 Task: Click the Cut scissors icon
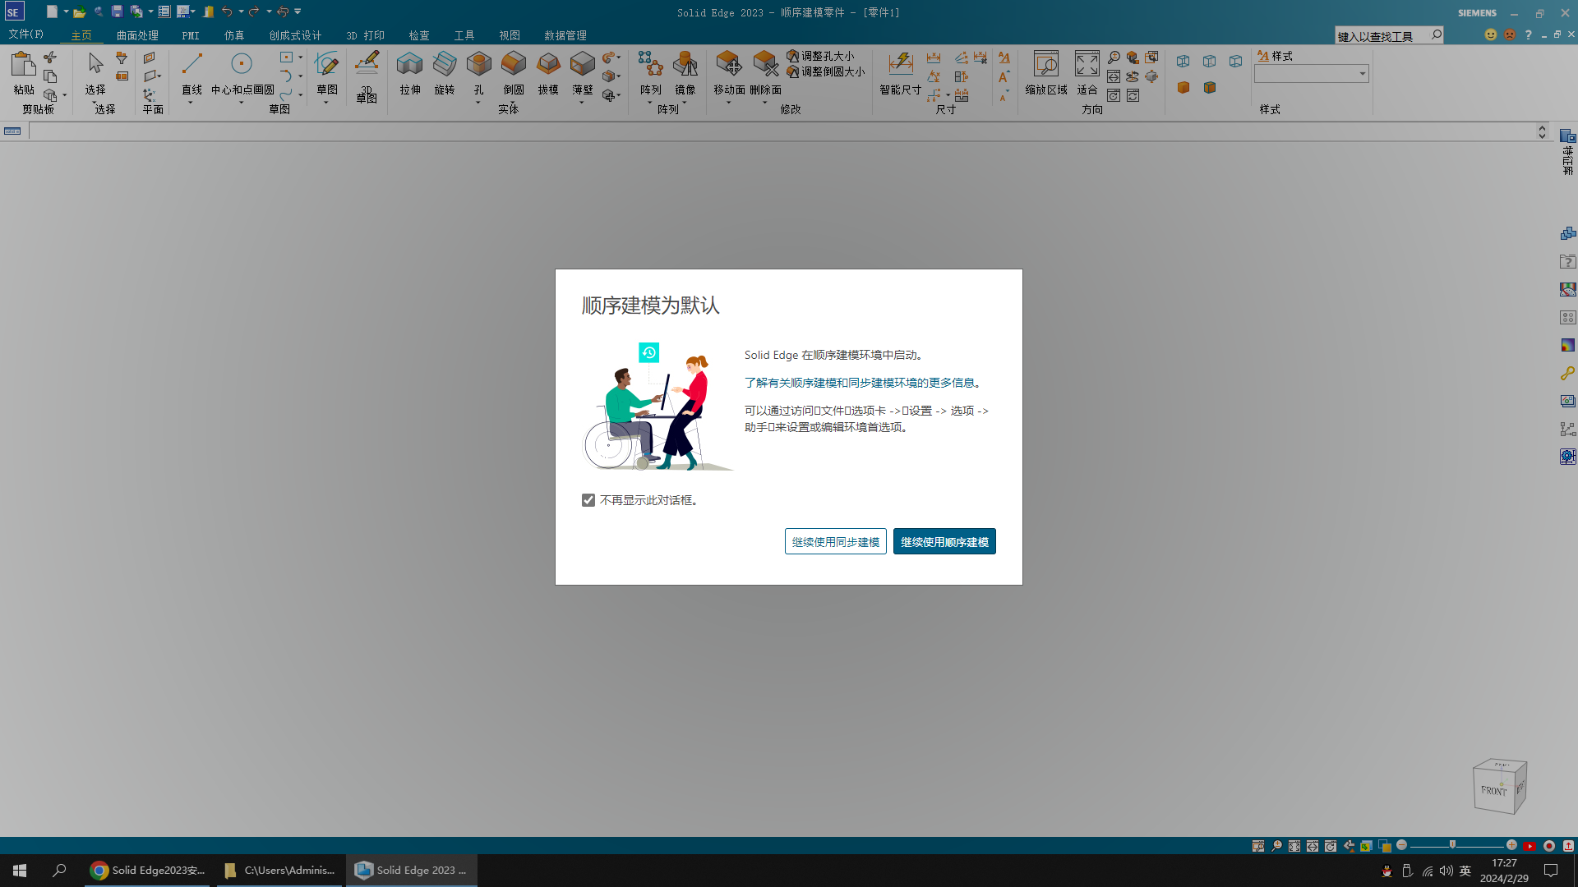pos(50,57)
